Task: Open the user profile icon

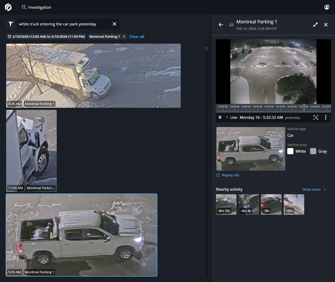Action: [x=327, y=7]
